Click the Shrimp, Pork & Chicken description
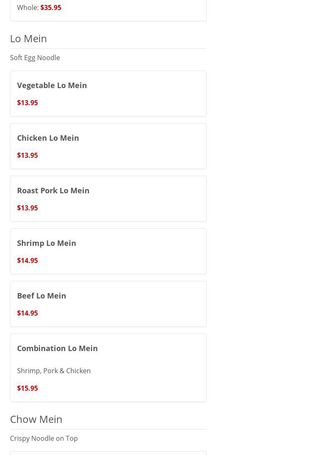Viewport: 327px width, 455px height. click(54, 371)
